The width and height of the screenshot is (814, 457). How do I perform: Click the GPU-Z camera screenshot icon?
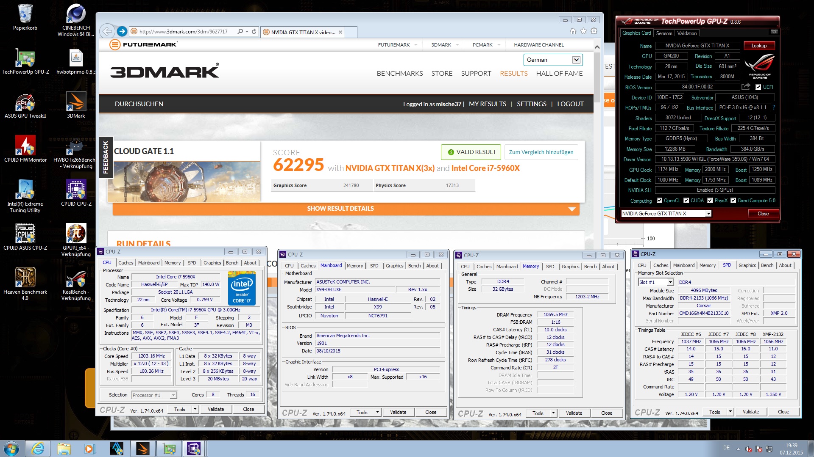[774, 32]
